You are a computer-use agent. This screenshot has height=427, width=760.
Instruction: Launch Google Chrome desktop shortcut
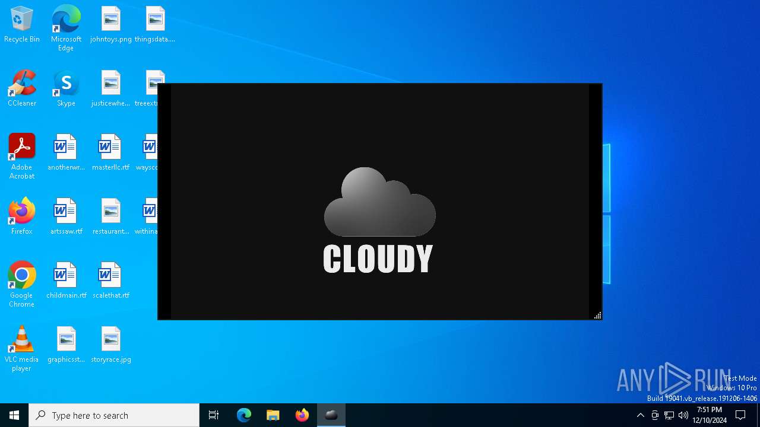22,285
